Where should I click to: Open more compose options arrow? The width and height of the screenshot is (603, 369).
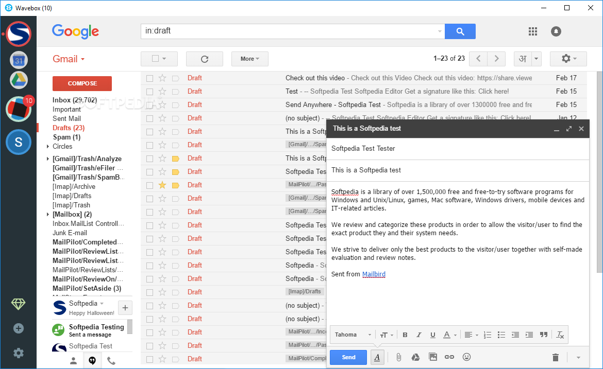click(578, 358)
